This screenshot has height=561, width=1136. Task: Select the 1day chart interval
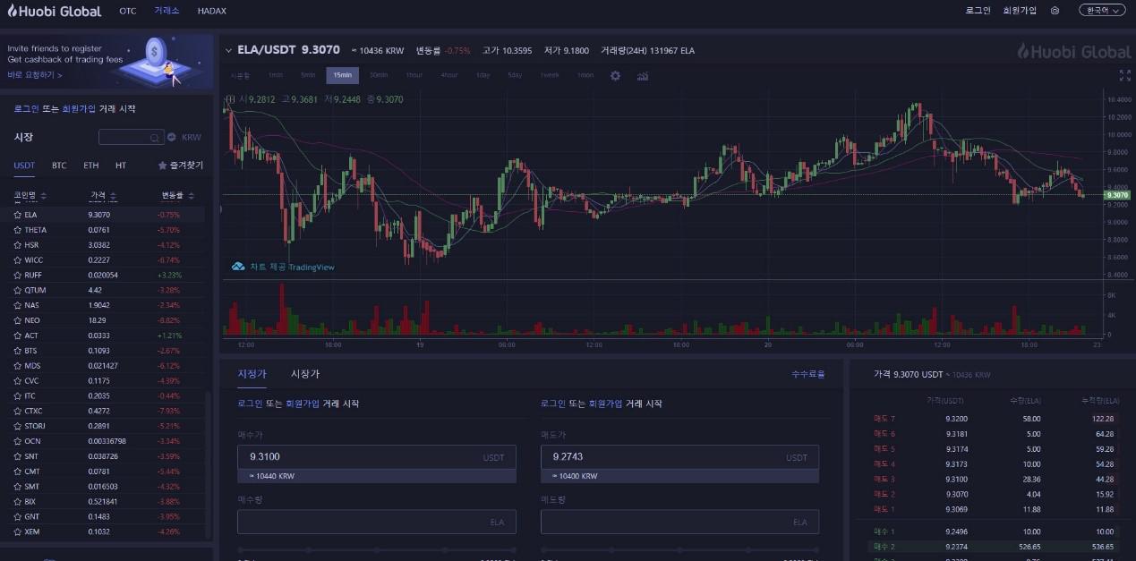click(x=483, y=75)
